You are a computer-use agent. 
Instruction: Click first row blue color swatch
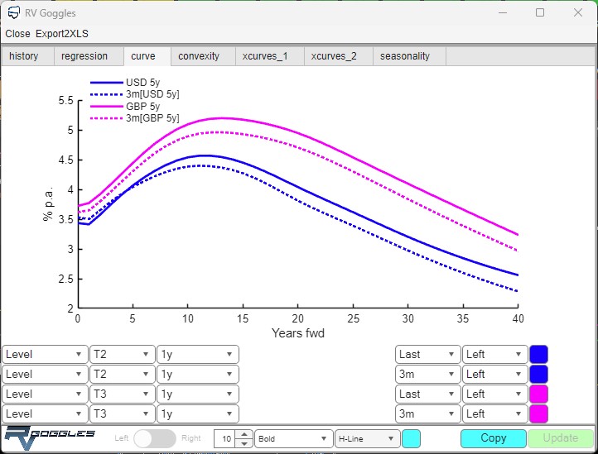[x=538, y=354]
